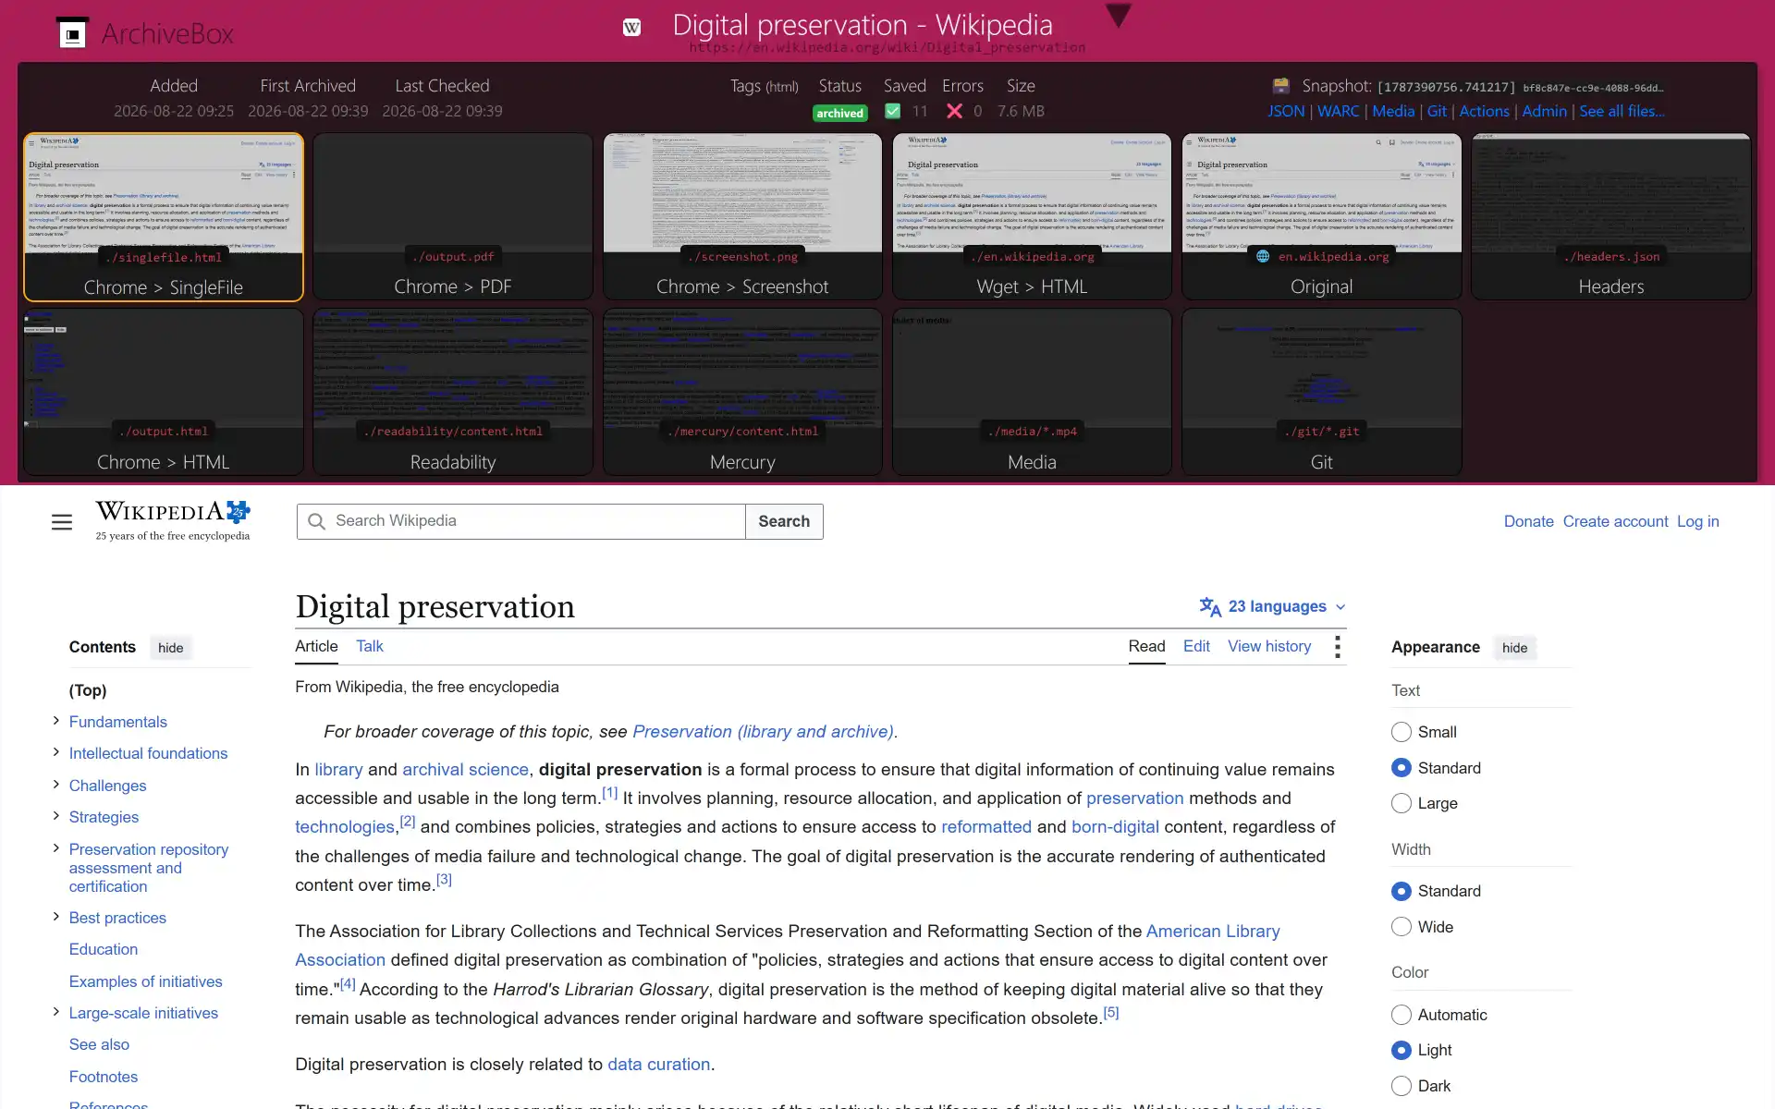Click the red errors X icon
The height and width of the screenshot is (1109, 1775).
click(954, 111)
